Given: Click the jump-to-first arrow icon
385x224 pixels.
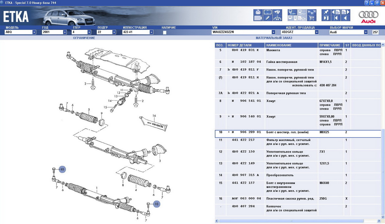Looking at the screenshot, I should pyautogui.click(x=336, y=18).
